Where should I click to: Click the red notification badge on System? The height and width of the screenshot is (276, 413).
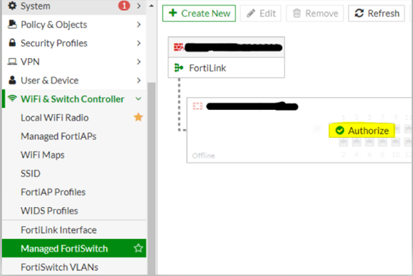click(x=124, y=5)
